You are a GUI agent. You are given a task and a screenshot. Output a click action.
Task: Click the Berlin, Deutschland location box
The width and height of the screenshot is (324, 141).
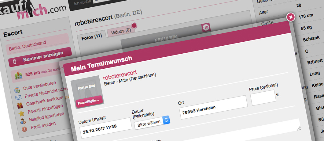(37, 44)
